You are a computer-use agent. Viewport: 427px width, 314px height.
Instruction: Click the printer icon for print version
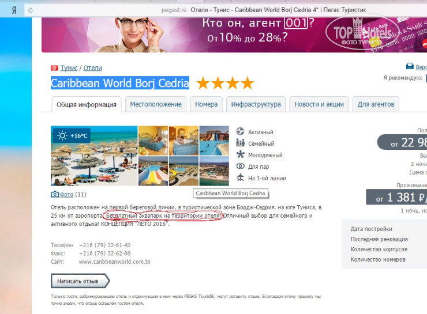(410, 67)
